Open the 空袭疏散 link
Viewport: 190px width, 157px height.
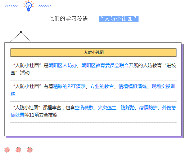(84, 108)
